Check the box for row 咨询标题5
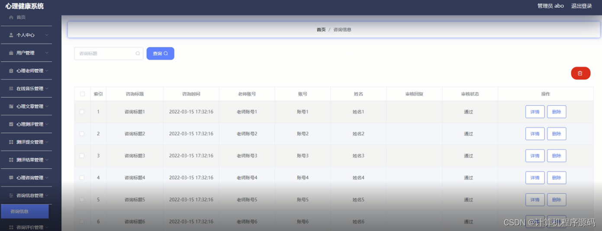Screen dimensions: 602x231 82,199
